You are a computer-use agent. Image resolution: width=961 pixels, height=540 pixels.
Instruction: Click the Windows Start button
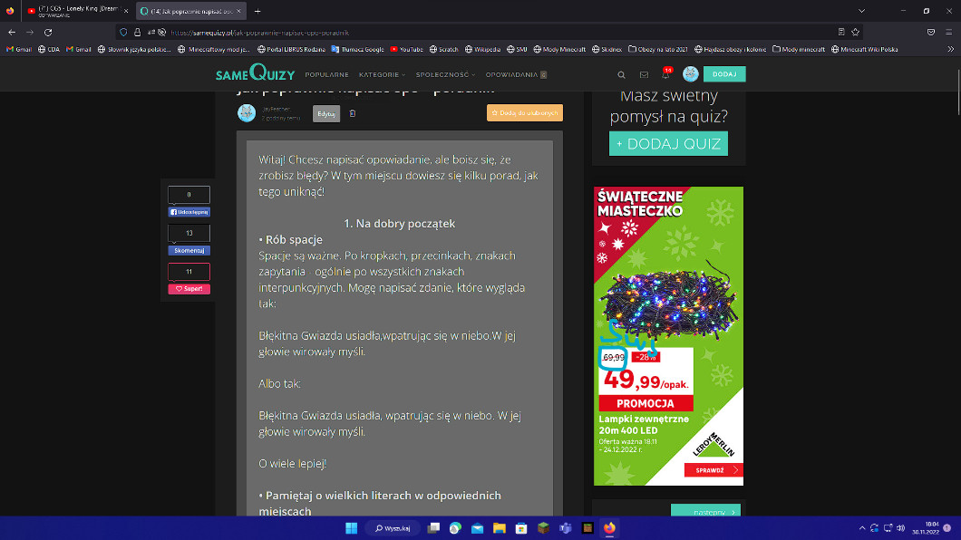(351, 528)
